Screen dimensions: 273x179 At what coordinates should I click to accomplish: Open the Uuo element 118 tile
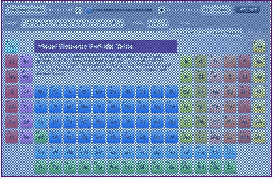tap(259, 137)
